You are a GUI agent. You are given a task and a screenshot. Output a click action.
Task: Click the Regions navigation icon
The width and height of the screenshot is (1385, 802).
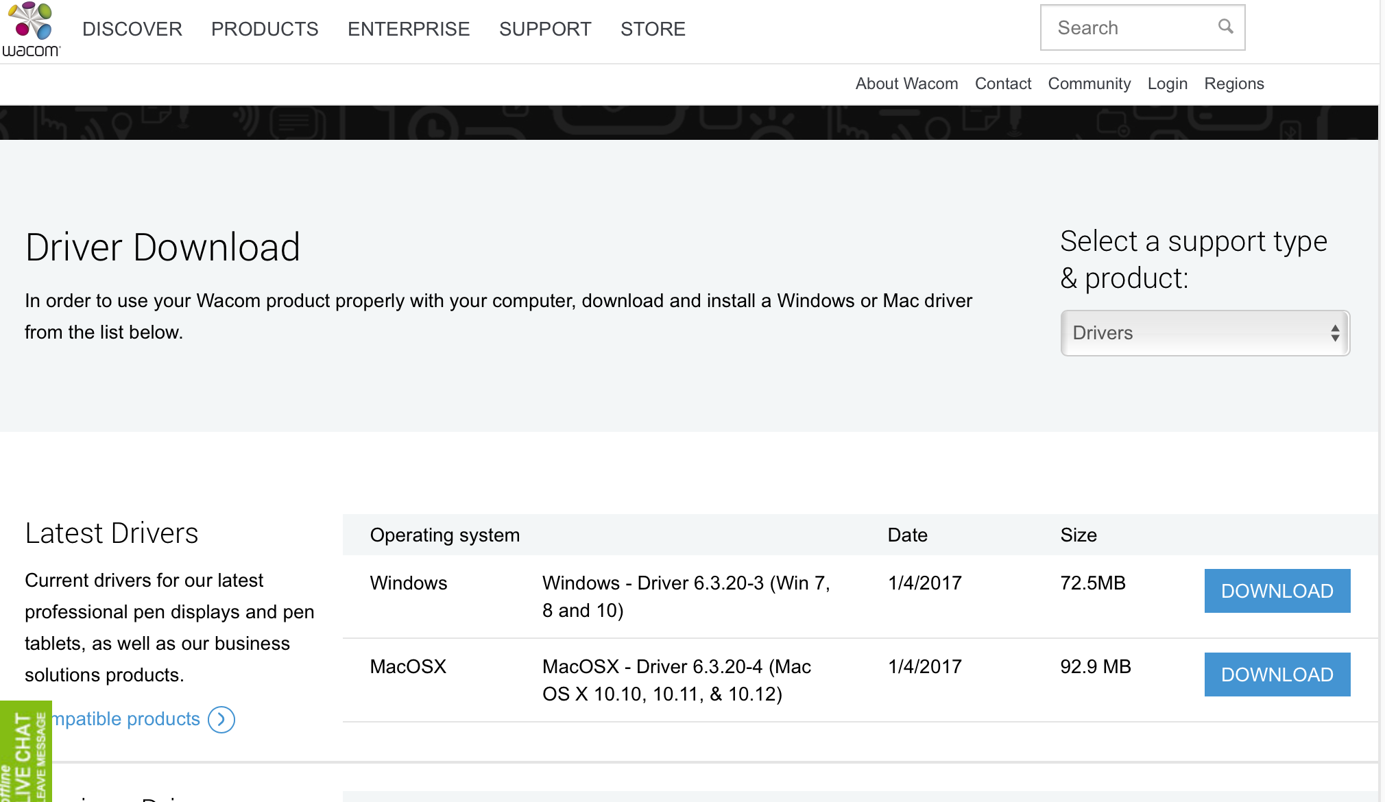tap(1234, 83)
